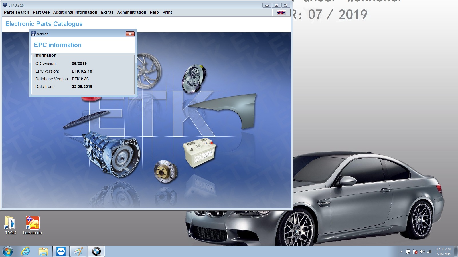
Task: Click the power plug tray icon
Action: click(408, 252)
